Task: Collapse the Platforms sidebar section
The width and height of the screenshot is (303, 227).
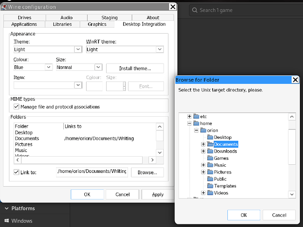Action: click(6, 208)
